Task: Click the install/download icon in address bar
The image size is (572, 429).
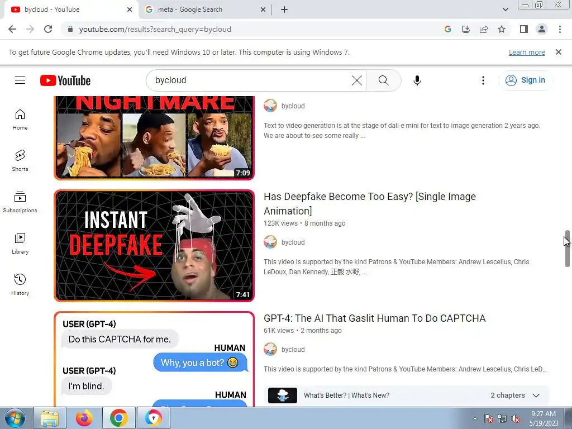Action: pyautogui.click(x=466, y=29)
